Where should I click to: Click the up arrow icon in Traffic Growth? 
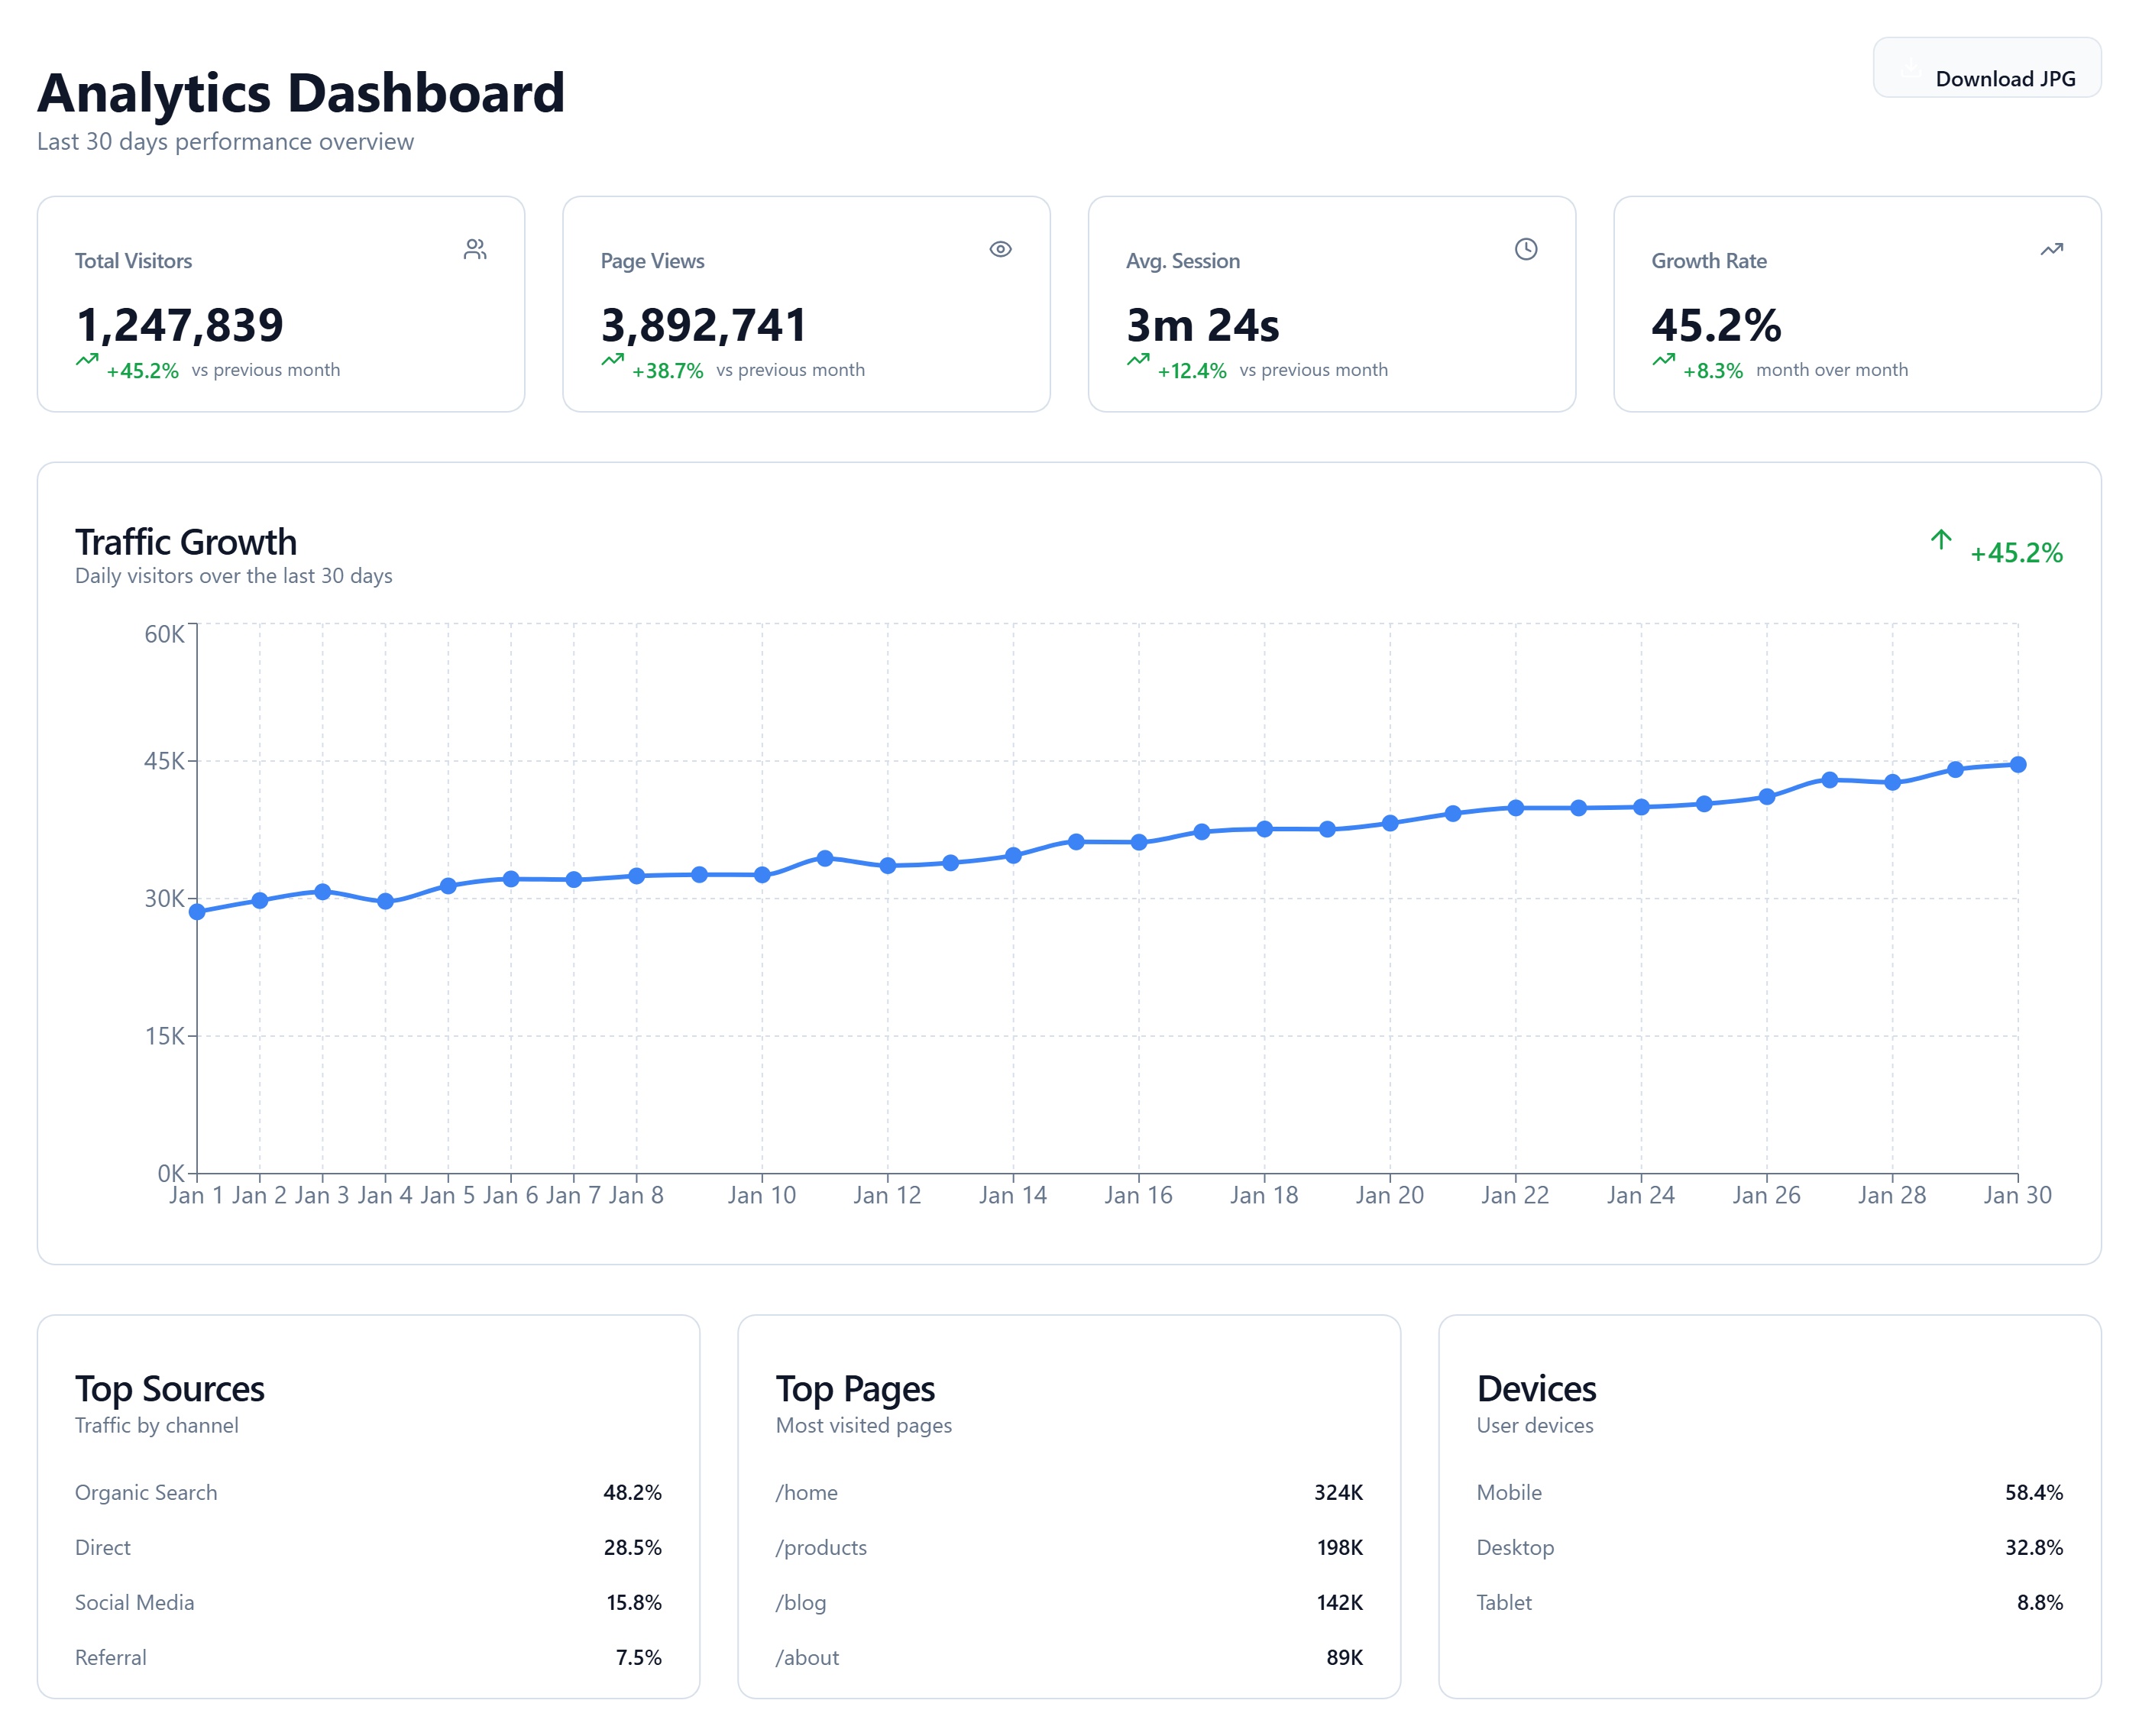(1940, 540)
